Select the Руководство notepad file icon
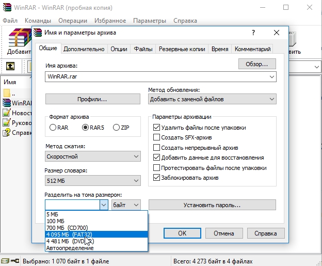Screen dimensions: 322x266 tap(7, 122)
